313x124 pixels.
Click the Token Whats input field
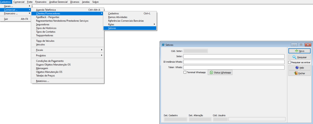tap(234, 67)
